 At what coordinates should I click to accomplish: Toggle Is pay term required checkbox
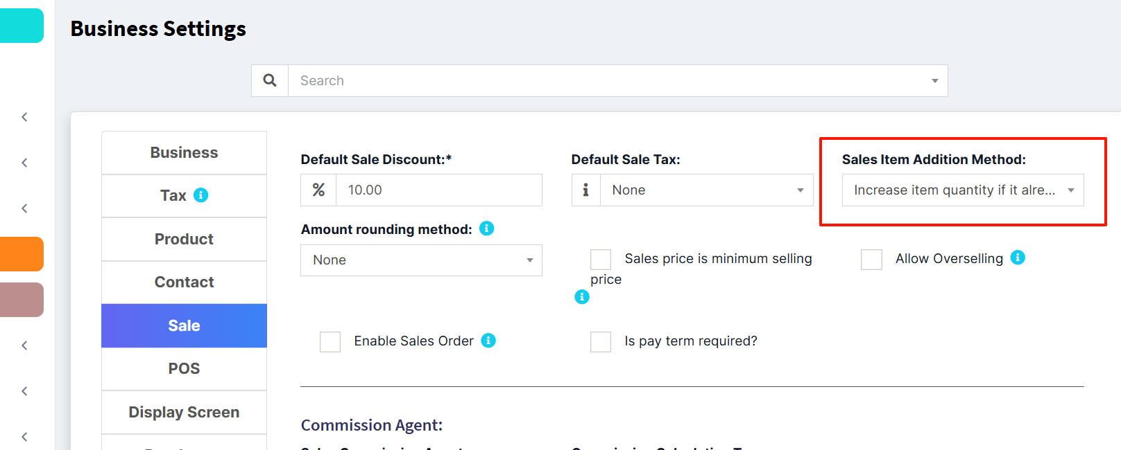point(601,342)
